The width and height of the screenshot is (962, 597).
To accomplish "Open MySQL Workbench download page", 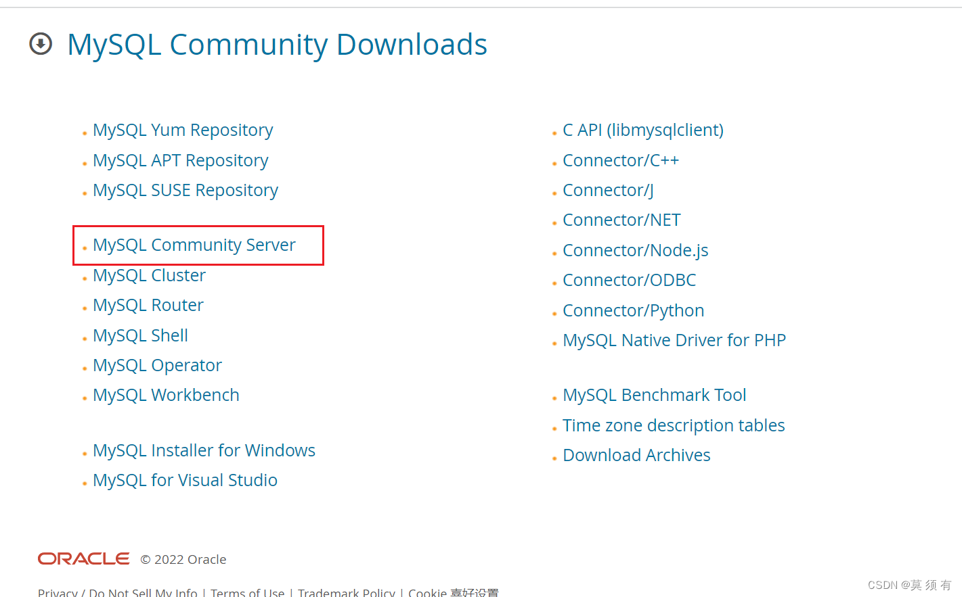I will 166,395.
